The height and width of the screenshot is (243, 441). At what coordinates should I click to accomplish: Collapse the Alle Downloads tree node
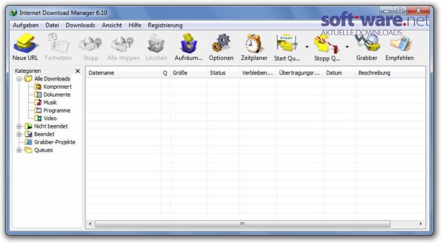point(19,79)
